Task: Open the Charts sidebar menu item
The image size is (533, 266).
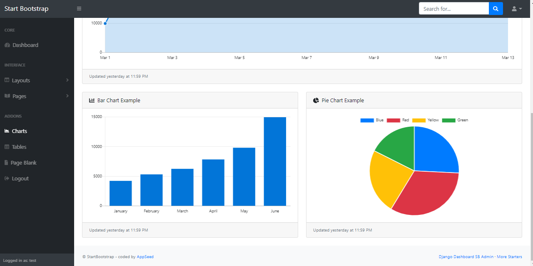Action: tap(19, 131)
